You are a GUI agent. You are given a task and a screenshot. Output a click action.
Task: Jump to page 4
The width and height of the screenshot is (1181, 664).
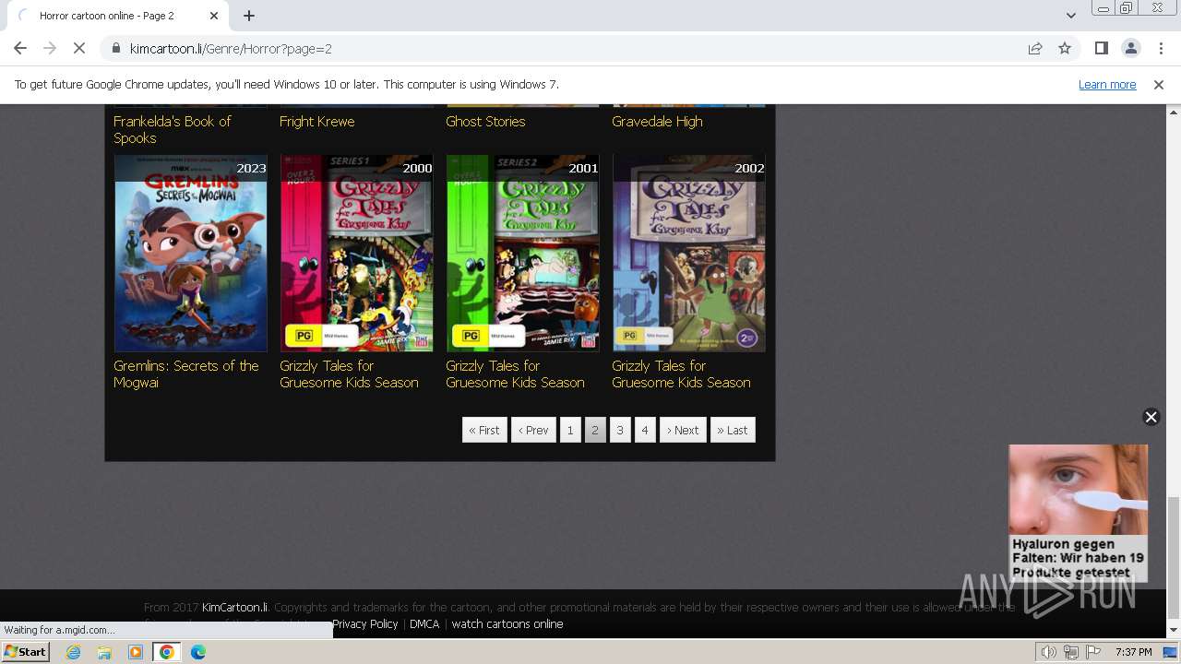(645, 430)
